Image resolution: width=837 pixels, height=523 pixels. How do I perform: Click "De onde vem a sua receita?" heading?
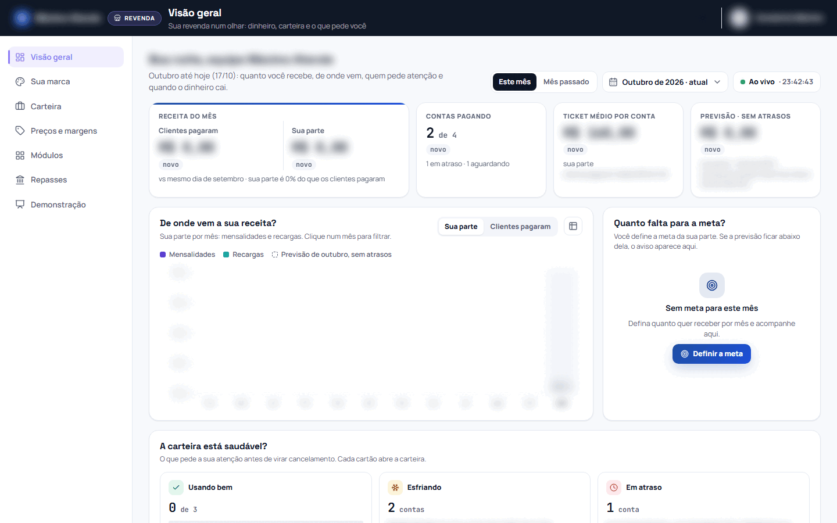218,223
